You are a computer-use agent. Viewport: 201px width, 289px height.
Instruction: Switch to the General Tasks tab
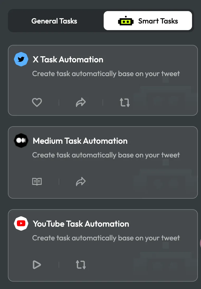coord(54,21)
